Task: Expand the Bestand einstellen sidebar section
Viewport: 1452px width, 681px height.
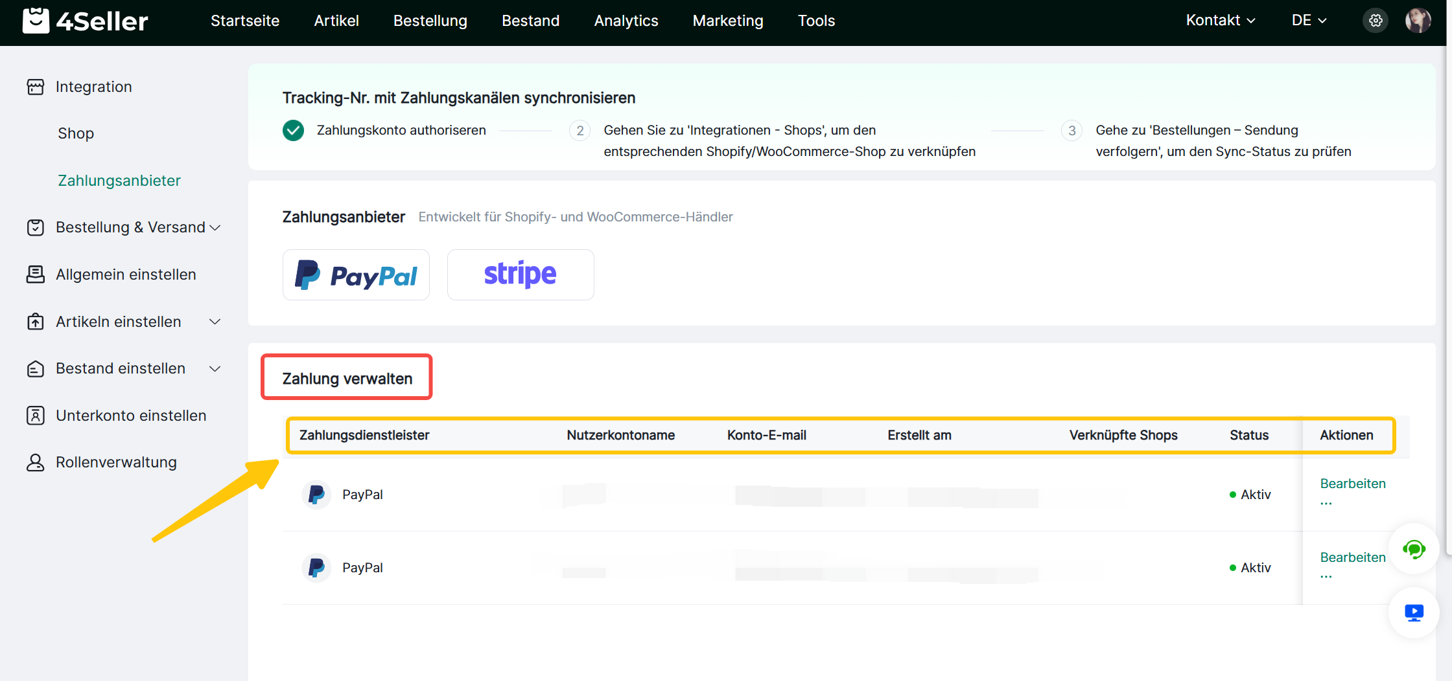Action: click(215, 368)
